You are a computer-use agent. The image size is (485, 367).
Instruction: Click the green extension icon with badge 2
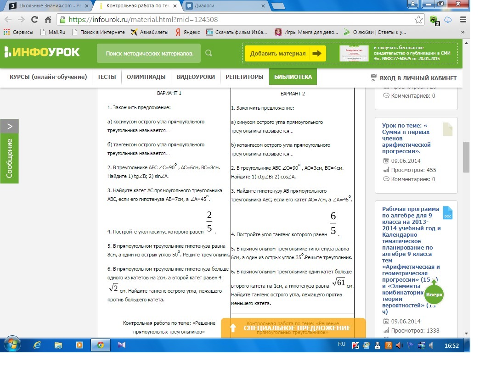pos(434,20)
